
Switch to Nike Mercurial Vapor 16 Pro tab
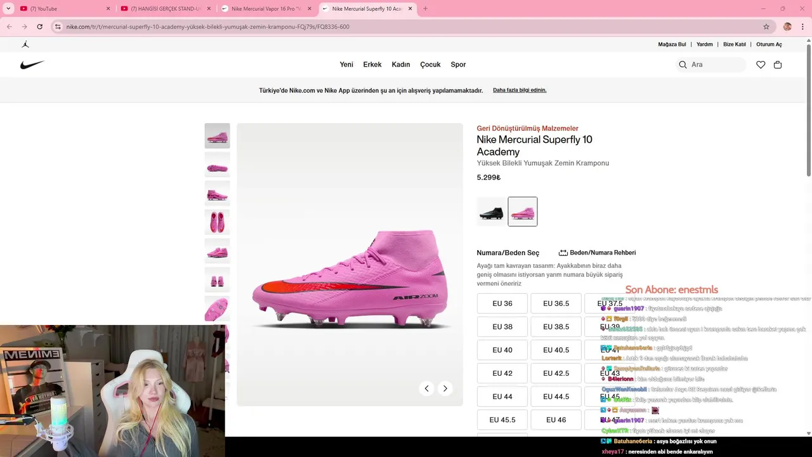point(266,8)
